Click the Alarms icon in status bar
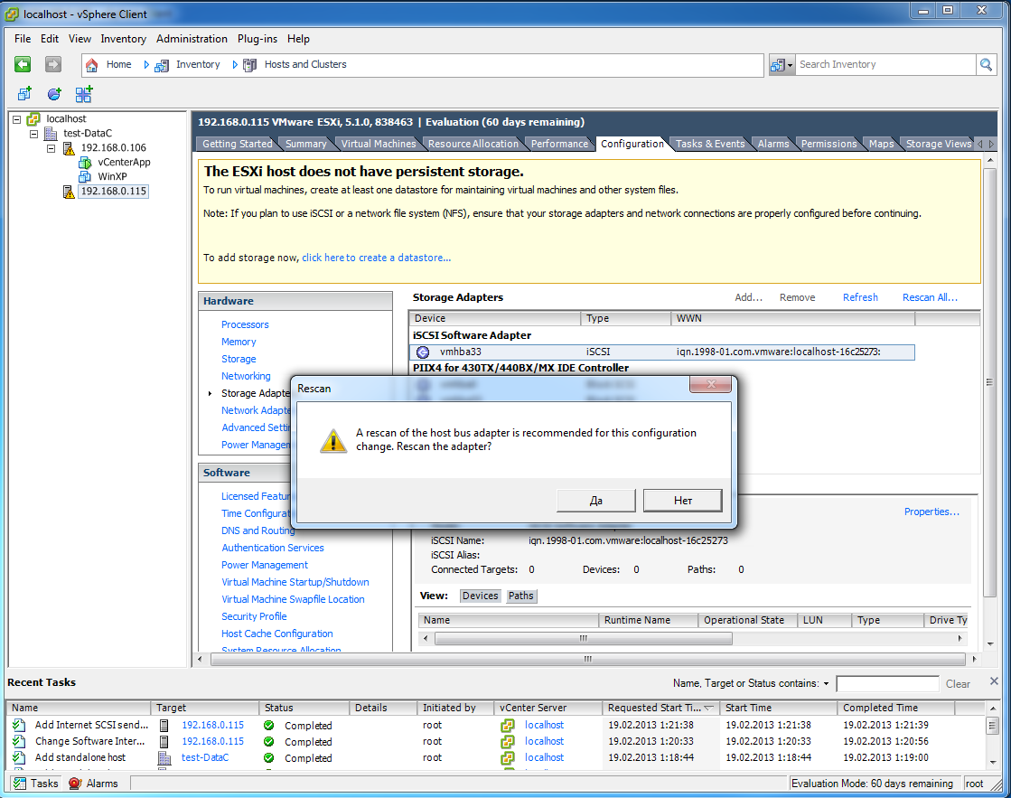The image size is (1011, 798). pyautogui.click(x=75, y=784)
